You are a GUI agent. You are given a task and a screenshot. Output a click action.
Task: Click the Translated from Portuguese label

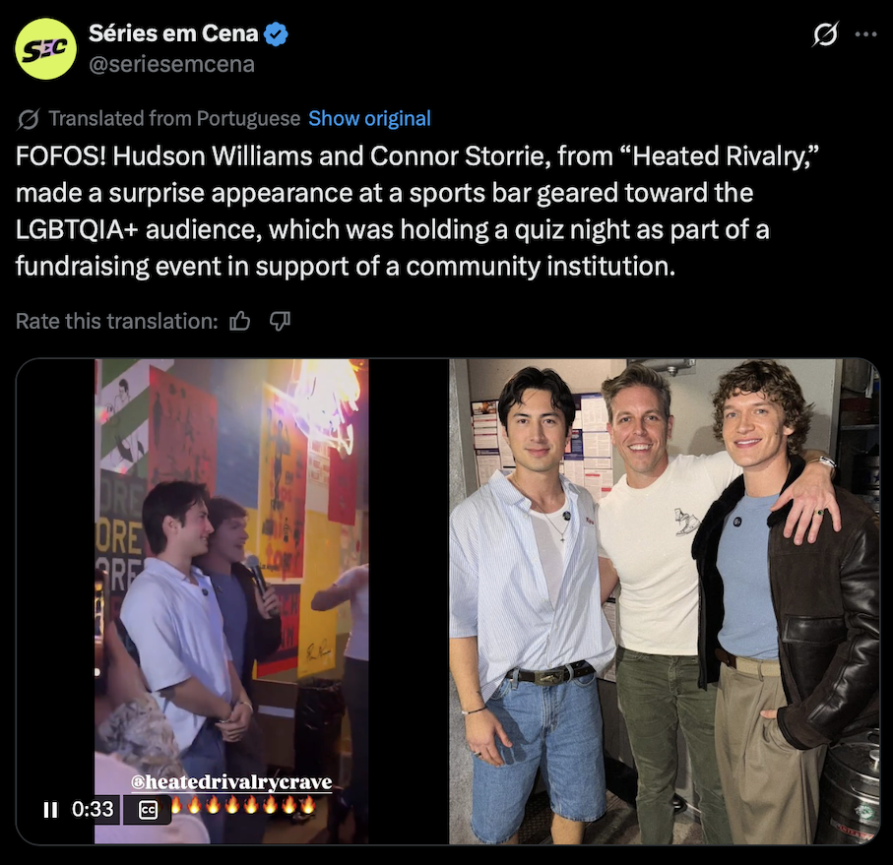174,118
